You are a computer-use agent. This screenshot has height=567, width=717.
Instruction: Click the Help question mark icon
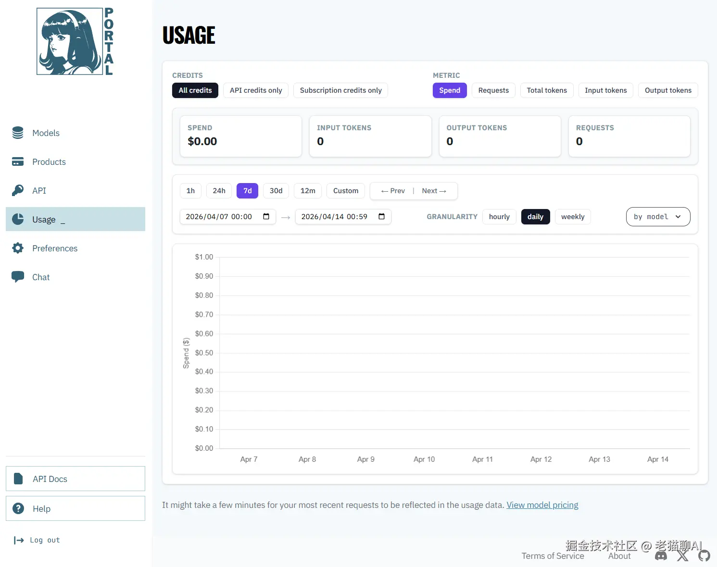[x=18, y=508]
